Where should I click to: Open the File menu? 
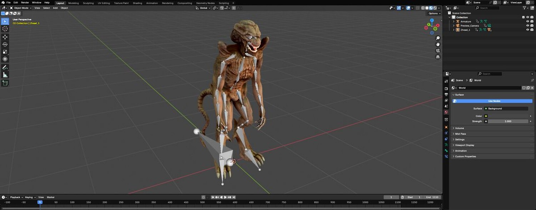pyautogui.click(x=8, y=2)
